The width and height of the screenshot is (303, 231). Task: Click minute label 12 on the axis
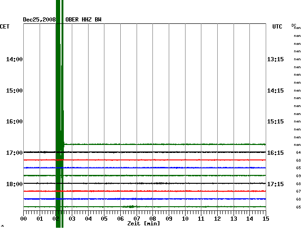[x=217, y=218]
